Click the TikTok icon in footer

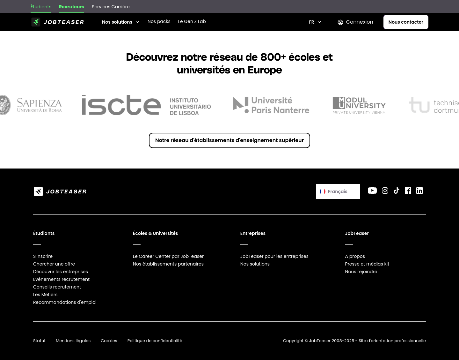397,191
